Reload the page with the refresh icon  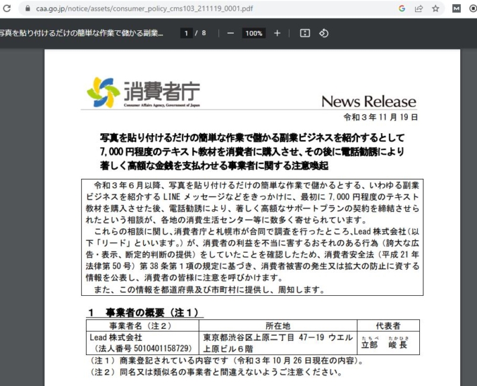(7, 8)
